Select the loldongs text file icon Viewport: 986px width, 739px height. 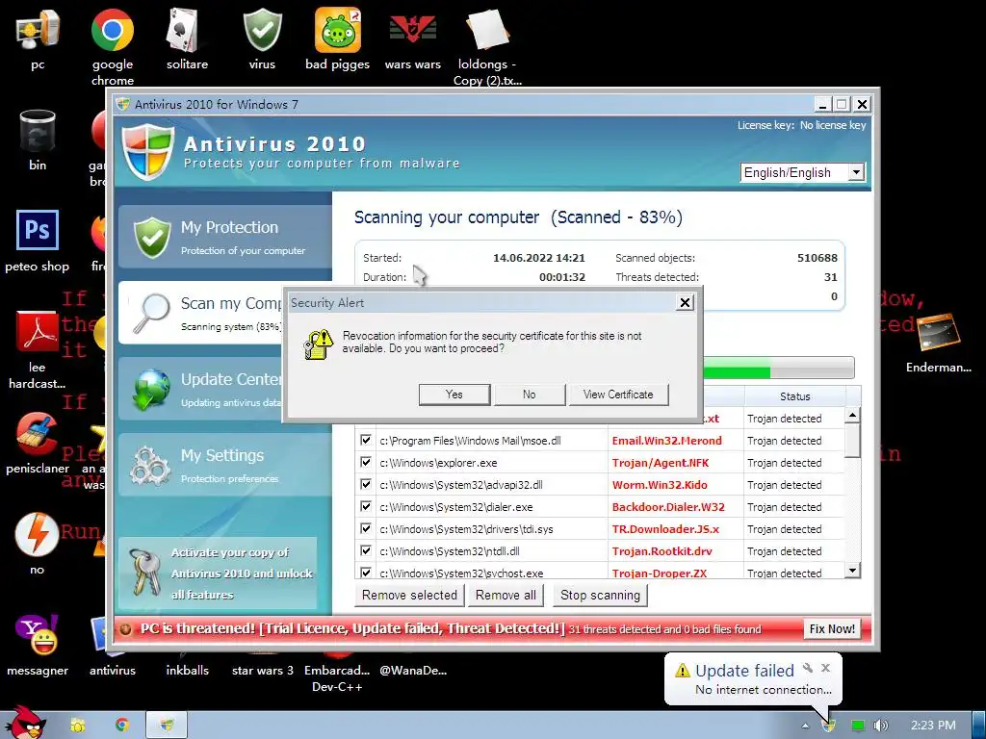[487, 32]
